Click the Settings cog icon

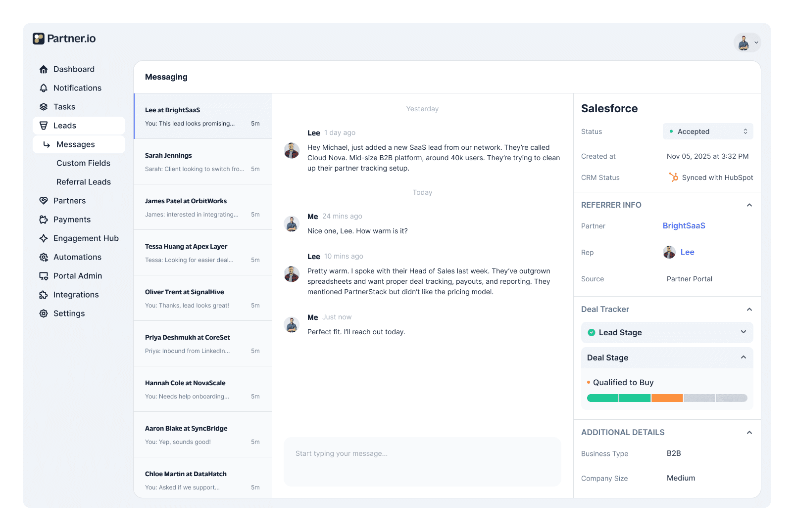tap(44, 313)
